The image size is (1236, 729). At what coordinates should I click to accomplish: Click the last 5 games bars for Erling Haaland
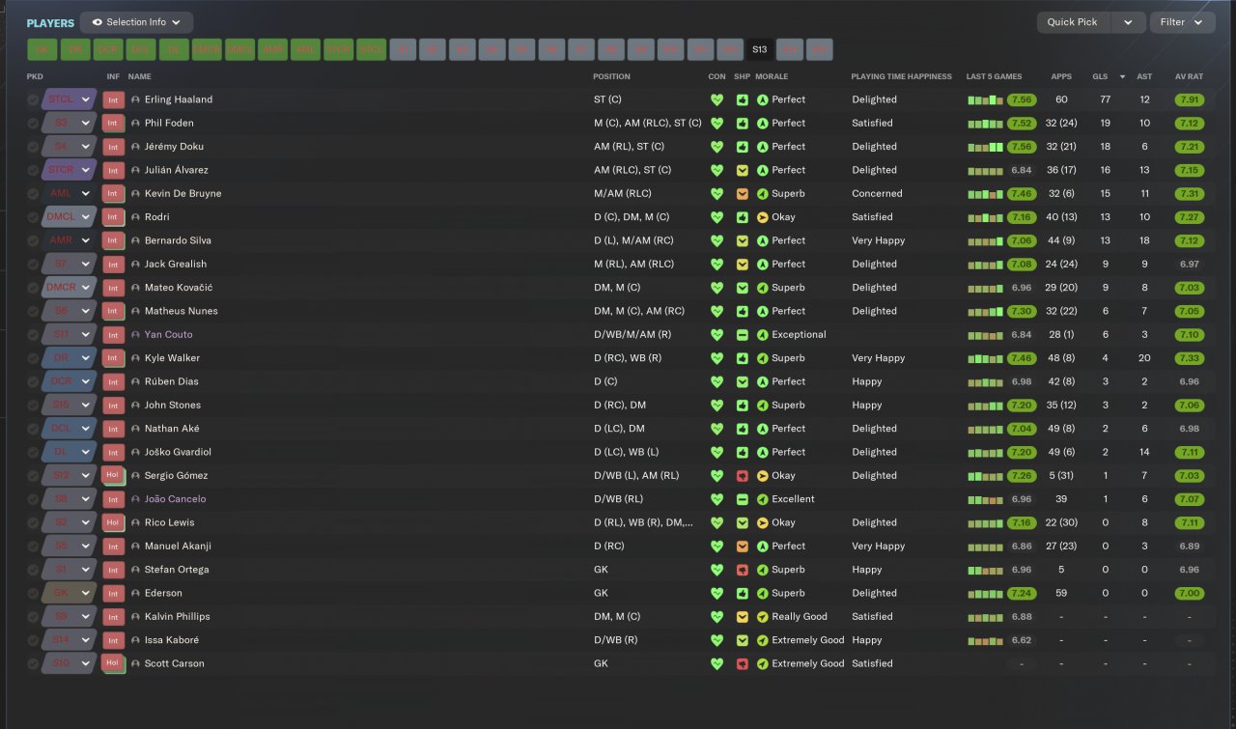click(985, 99)
